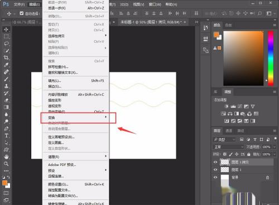Toggle lock all padlock icon

pyautogui.click(x=249, y=154)
